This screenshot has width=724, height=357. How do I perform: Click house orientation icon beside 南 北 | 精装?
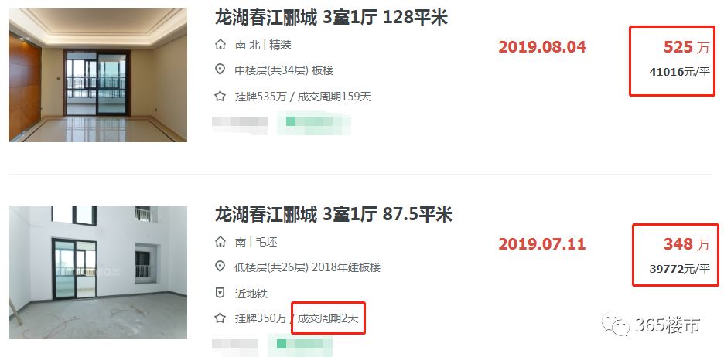click(x=220, y=45)
